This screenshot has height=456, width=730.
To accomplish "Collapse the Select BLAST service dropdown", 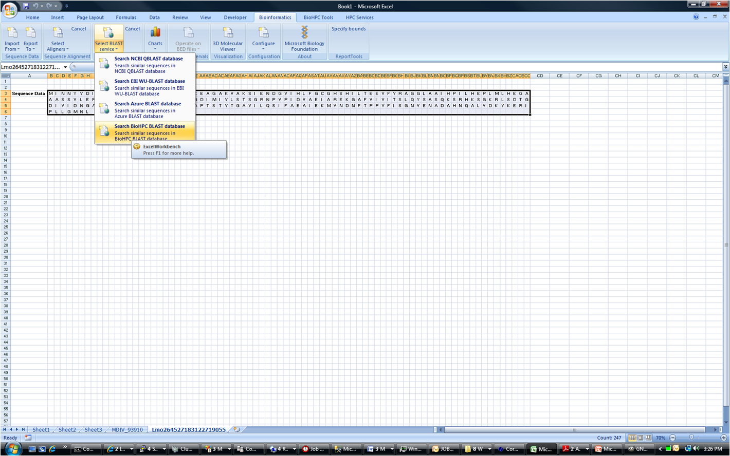I will 108,39.
